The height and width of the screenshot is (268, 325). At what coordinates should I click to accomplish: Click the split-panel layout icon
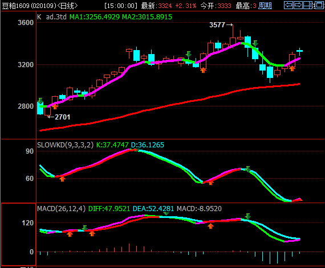[x=308, y=5]
